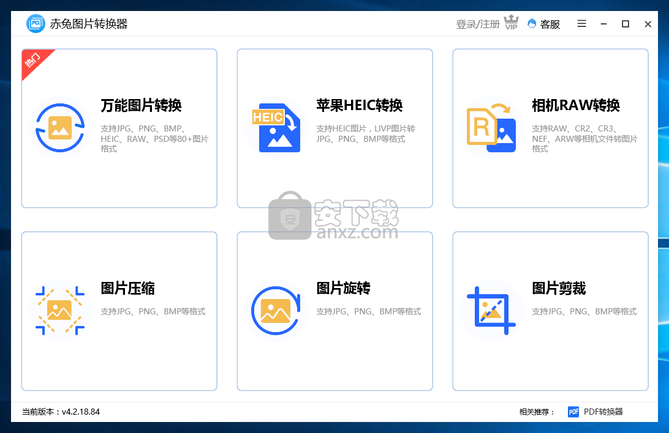Click the 赤兔图片转换器 app logo icon
669x433 pixels.
coord(36,24)
